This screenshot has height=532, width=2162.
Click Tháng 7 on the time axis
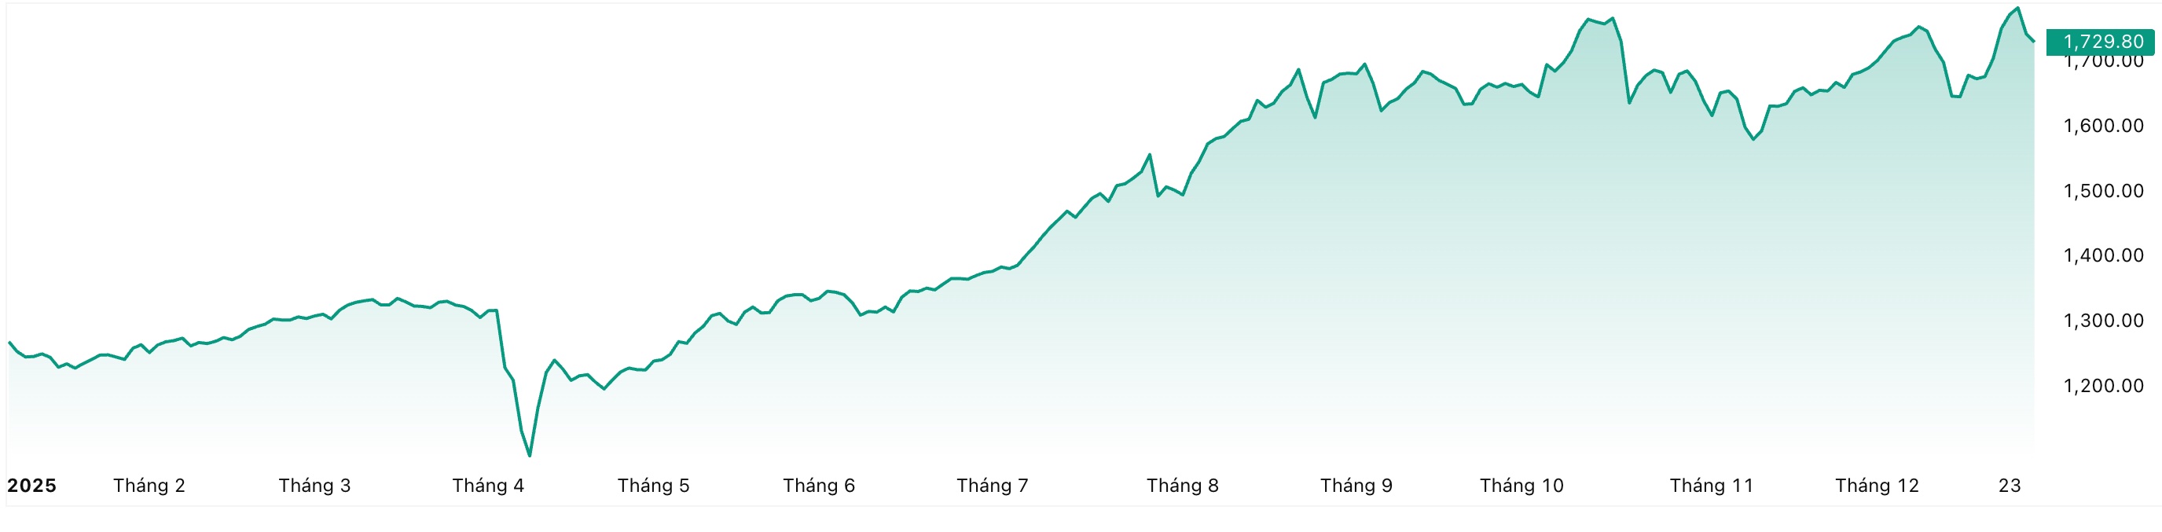click(x=992, y=486)
